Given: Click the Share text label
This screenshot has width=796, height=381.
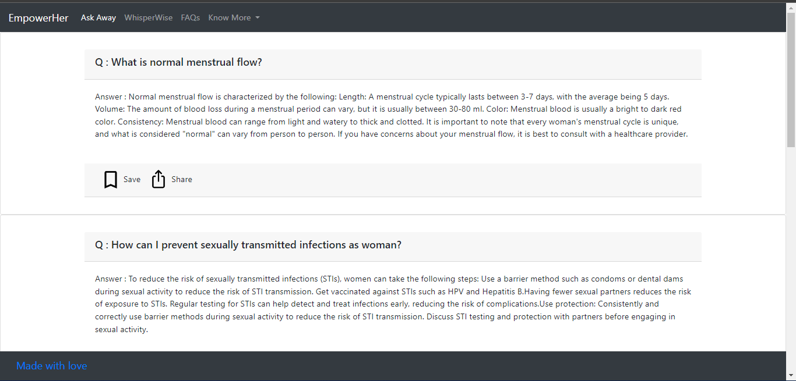Looking at the screenshot, I should click(182, 180).
